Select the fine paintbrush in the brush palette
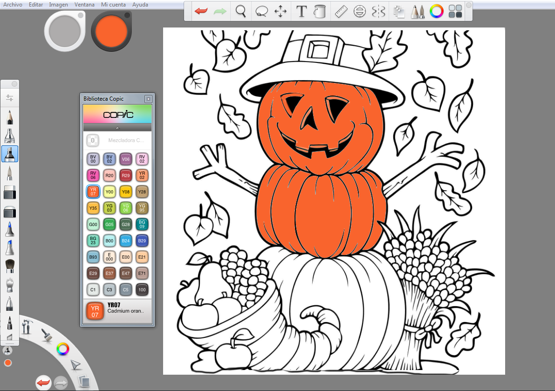Image resolution: width=555 pixels, height=391 pixels. (10, 173)
